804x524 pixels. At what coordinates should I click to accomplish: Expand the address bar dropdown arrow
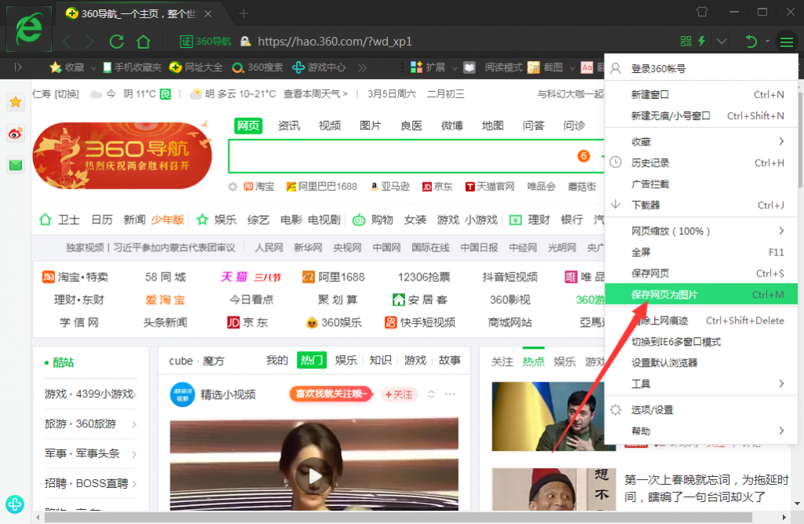click(x=722, y=41)
